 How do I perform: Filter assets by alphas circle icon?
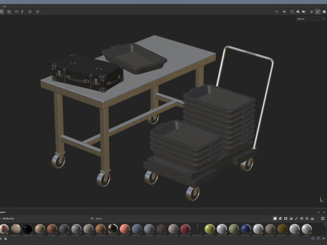point(302,218)
